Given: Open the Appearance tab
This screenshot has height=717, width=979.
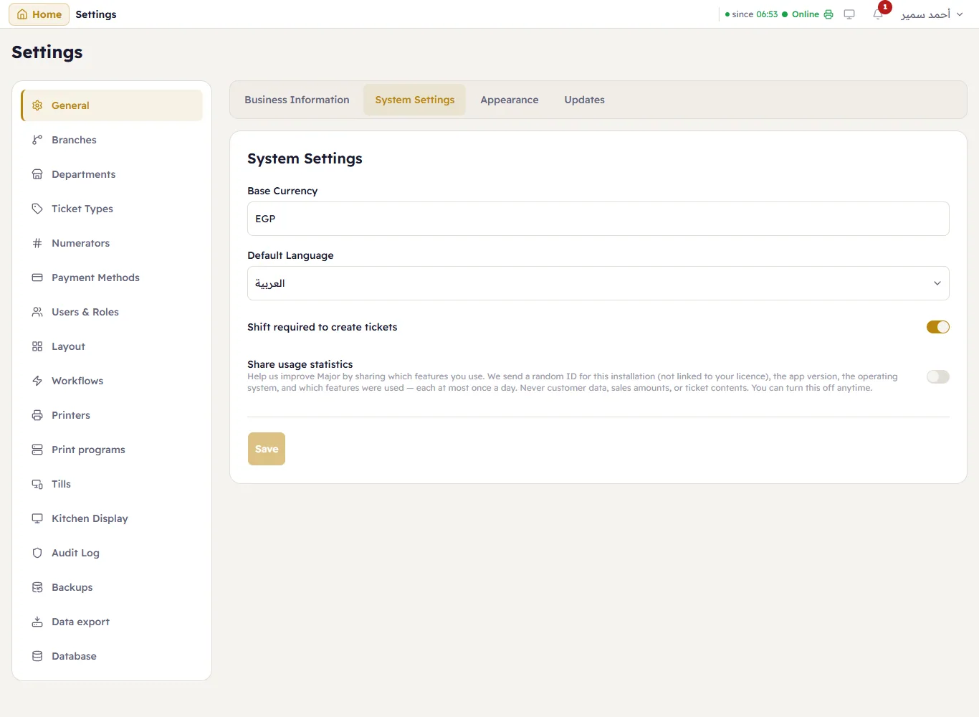Looking at the screenshot, I should click(510, 100).
